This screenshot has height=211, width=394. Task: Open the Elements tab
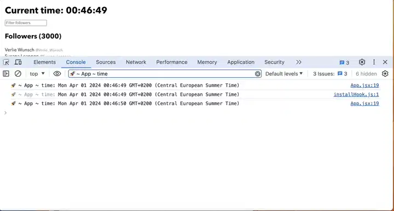coord(44,62)
